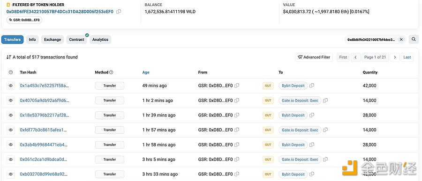Screen dimensions: 422x181
Task: Go to next page with right chevron
Action: click(x=395, y=57)
